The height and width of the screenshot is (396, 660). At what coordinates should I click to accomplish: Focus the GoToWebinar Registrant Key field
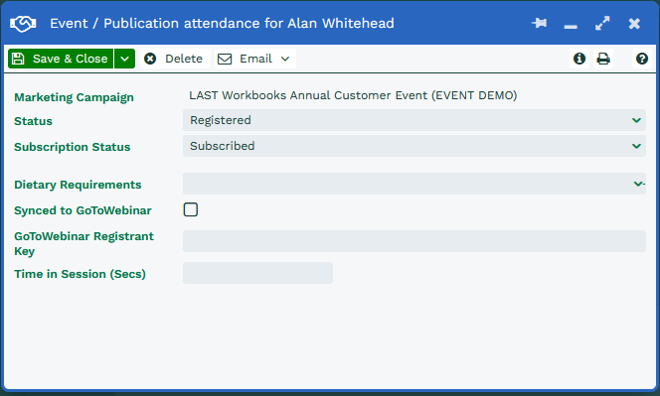click(414, 241)
